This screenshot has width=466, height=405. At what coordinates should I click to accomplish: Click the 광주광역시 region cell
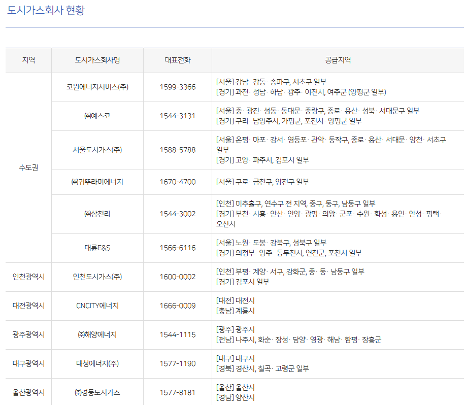point(28,334)
